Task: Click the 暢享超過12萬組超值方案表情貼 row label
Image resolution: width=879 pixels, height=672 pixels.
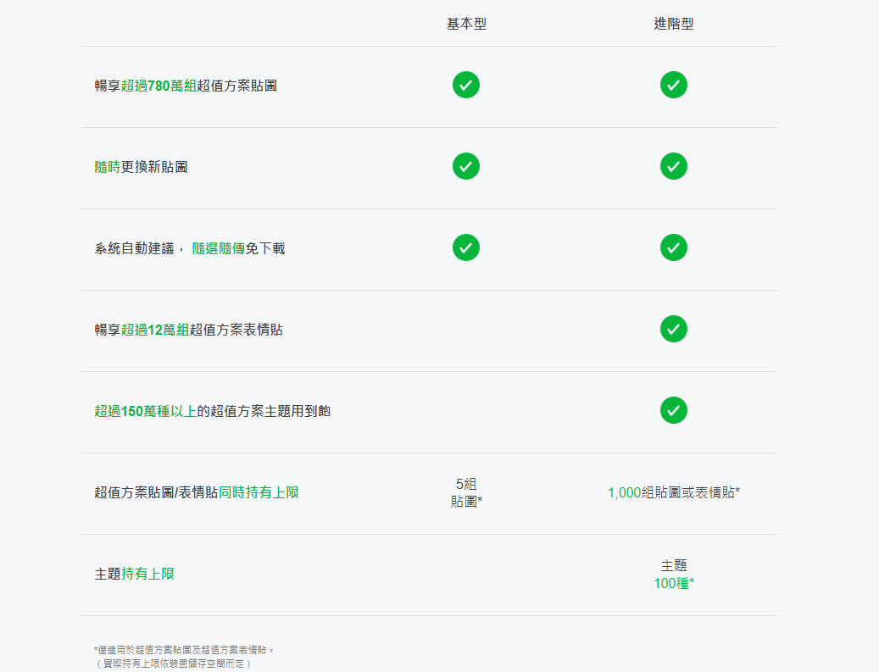Action: (188, 330)
